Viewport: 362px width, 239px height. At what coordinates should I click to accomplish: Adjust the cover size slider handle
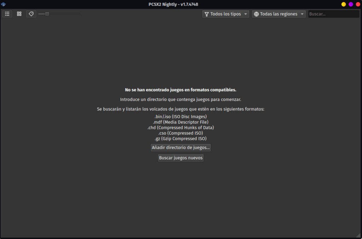click(47, 14)
